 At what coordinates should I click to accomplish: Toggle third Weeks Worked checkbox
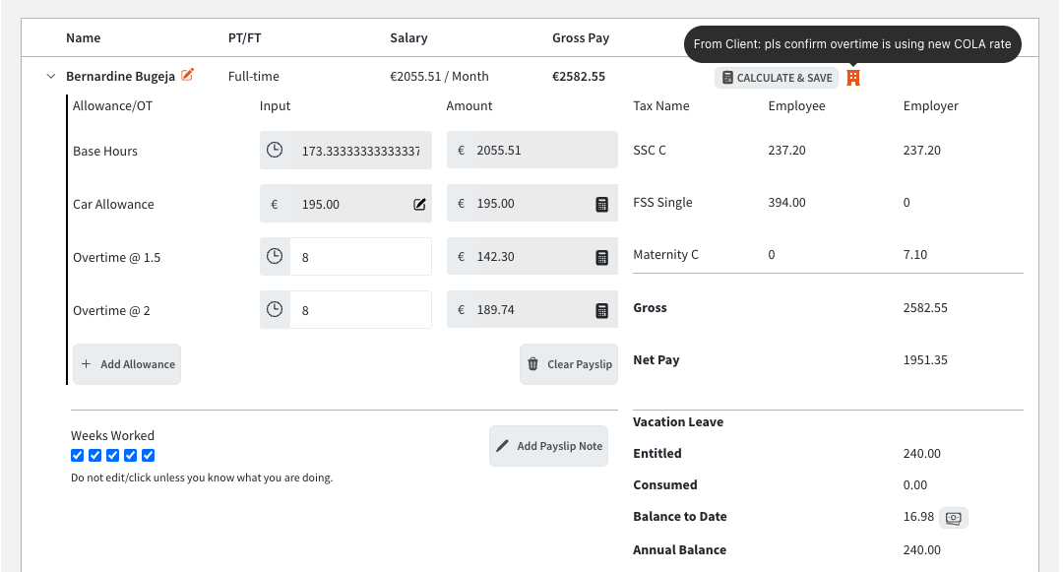[x=112, y=456]
